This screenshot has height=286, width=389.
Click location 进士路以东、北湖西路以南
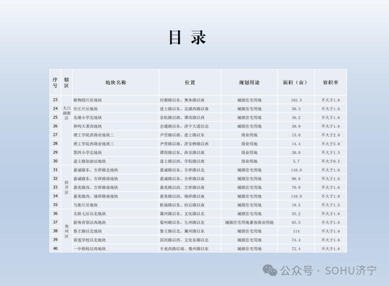[184, 109]
